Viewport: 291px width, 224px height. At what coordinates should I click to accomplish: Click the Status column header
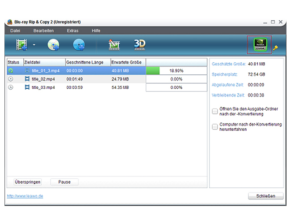click(x=15, y=62)
